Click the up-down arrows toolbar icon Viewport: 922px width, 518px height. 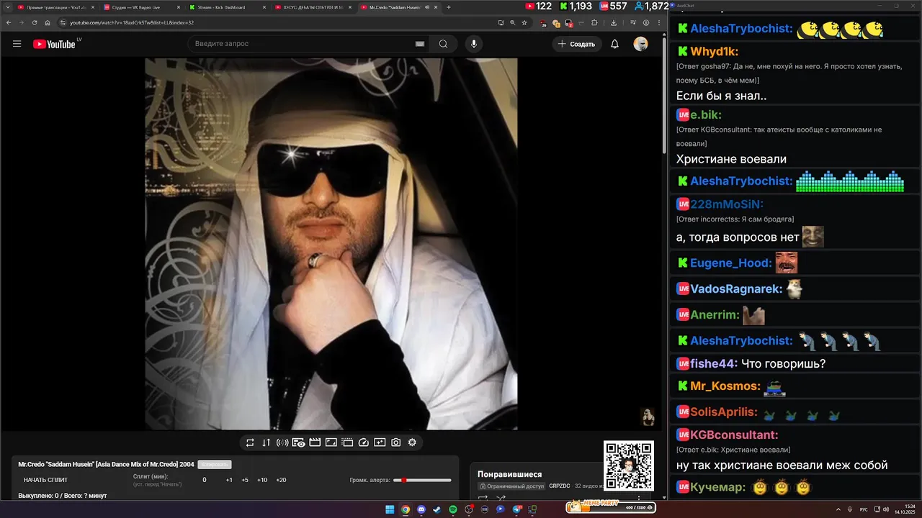click(x=266, y=442)
